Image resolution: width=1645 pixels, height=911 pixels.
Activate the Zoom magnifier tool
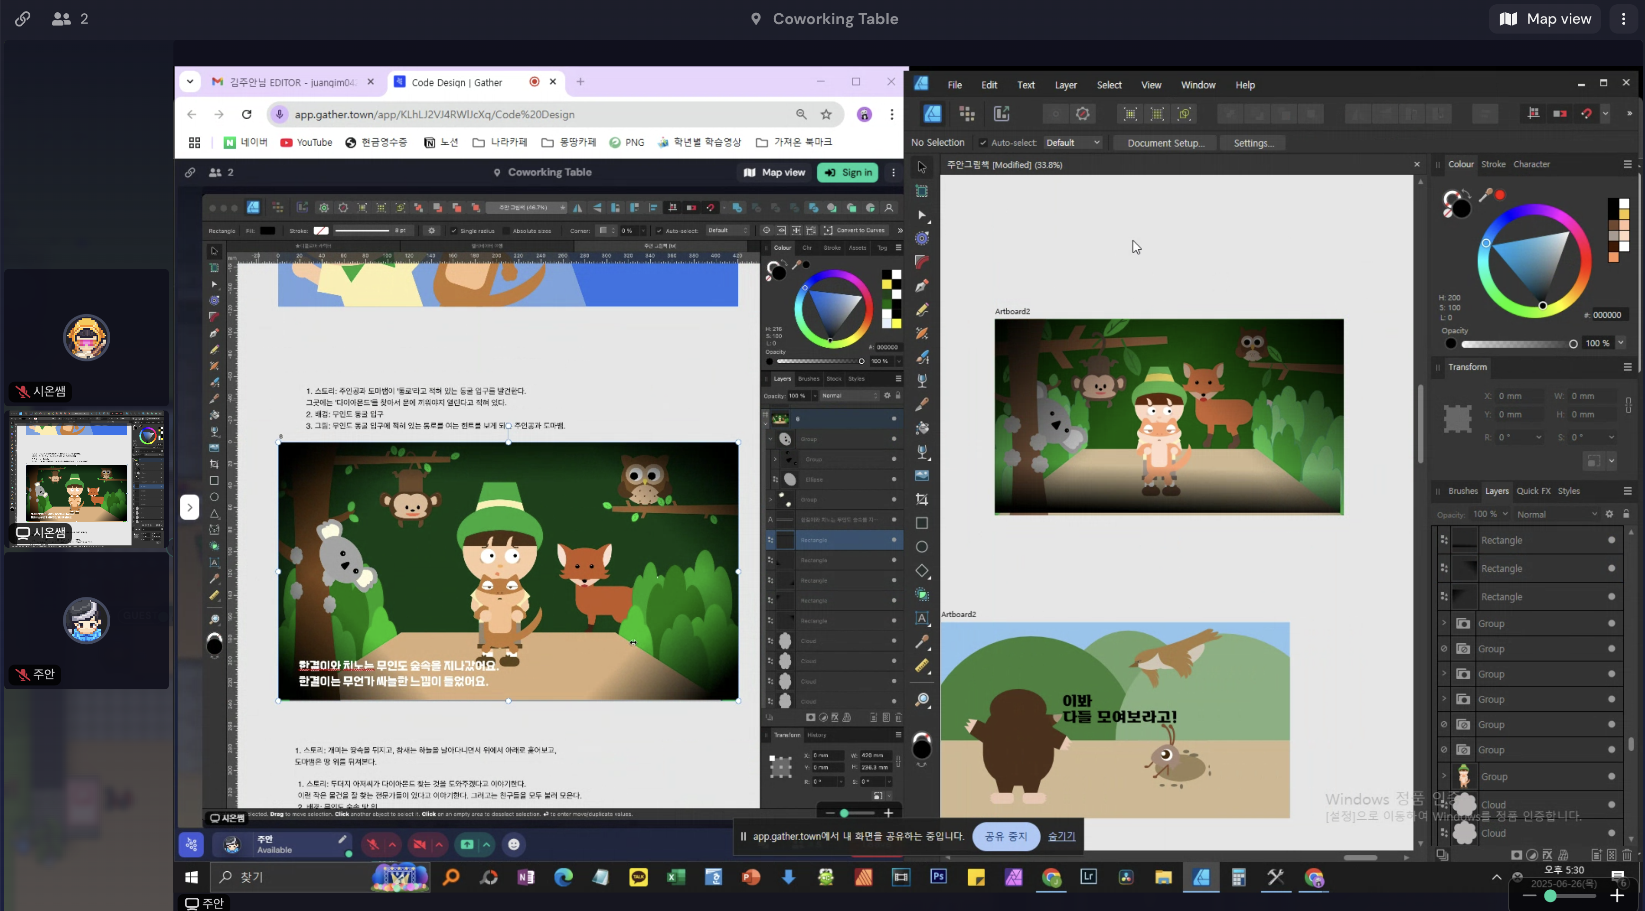(921, 701)
